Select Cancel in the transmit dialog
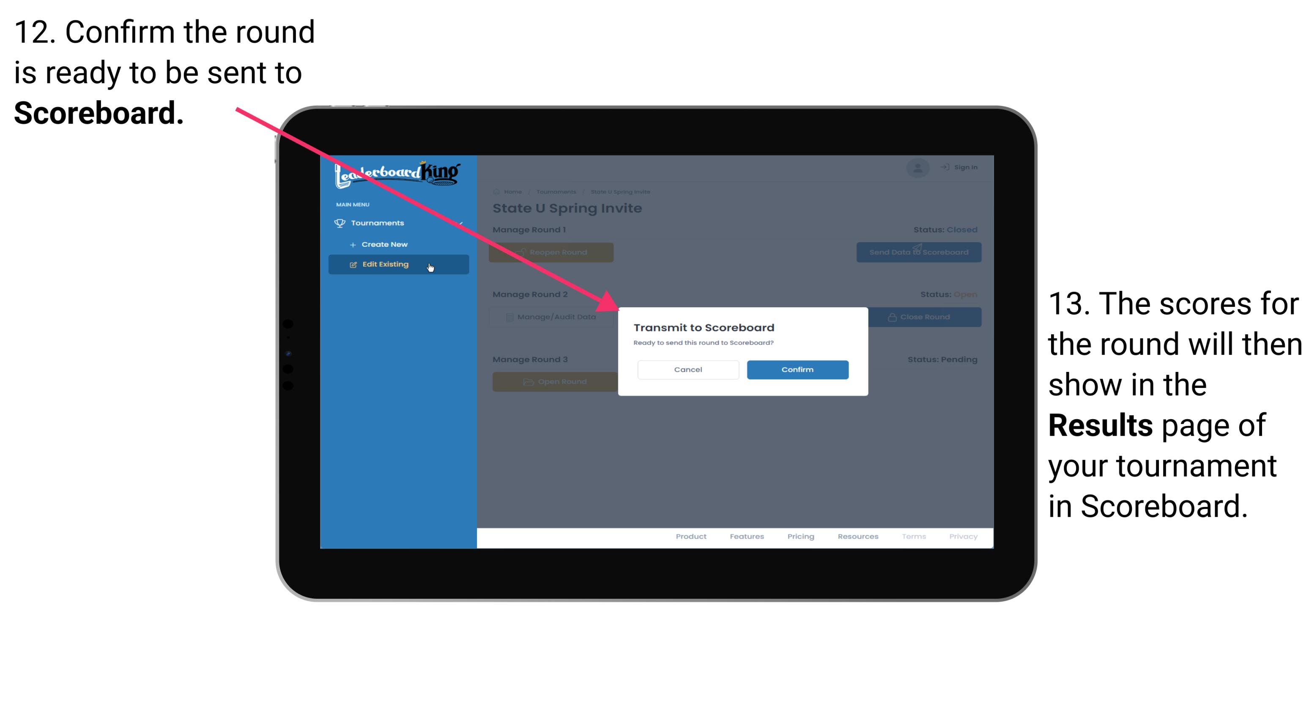The height and width of the screenshot is (704, 1309). tap(688, 368)
